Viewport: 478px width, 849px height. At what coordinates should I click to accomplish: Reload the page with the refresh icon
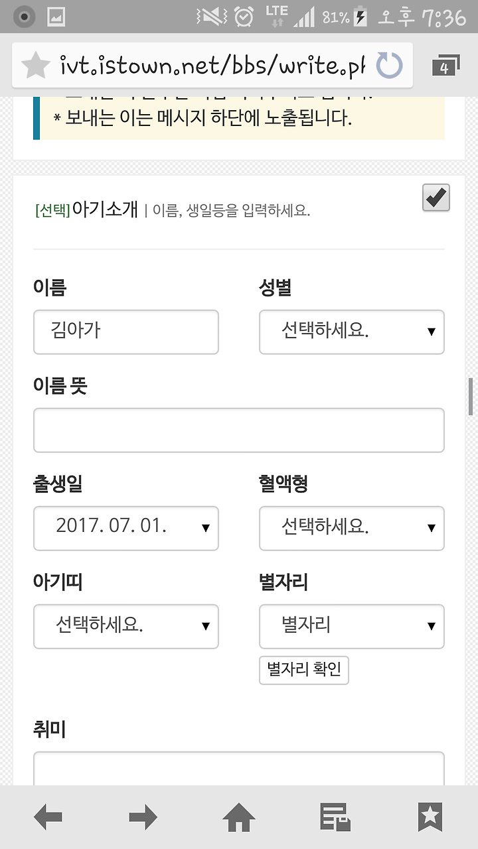pyautogui.click(x=390, y=66)
